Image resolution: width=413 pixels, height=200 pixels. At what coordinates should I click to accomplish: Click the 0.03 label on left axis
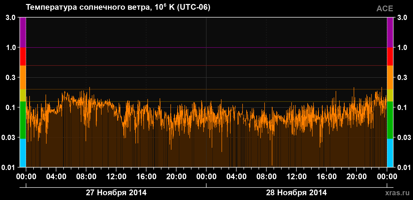point(9,137)
